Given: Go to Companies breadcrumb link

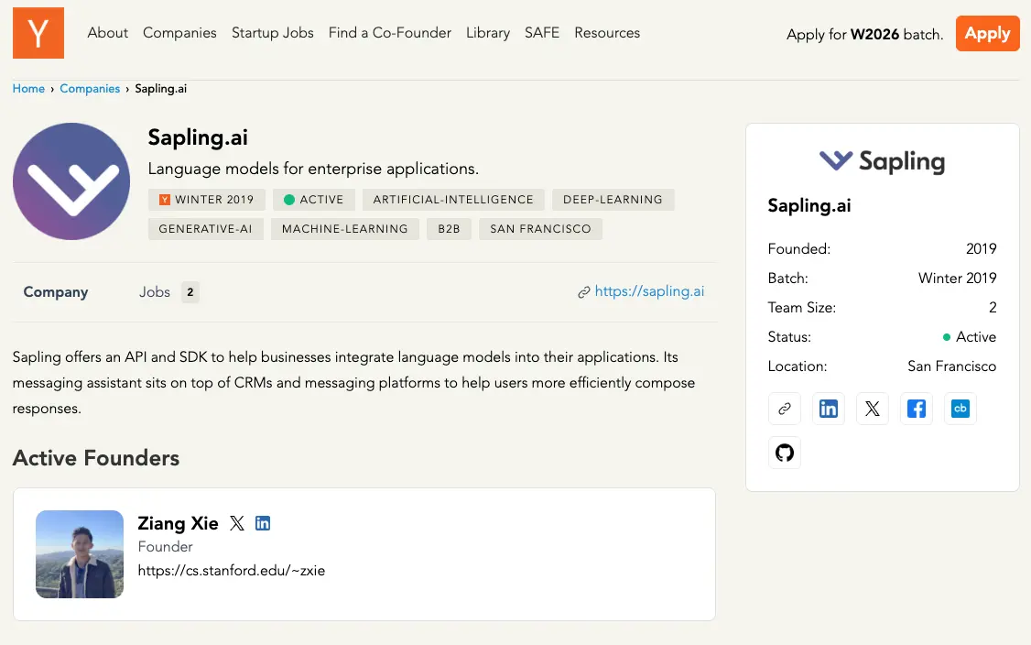Looking at the screenshot, I should click(90, 89).
